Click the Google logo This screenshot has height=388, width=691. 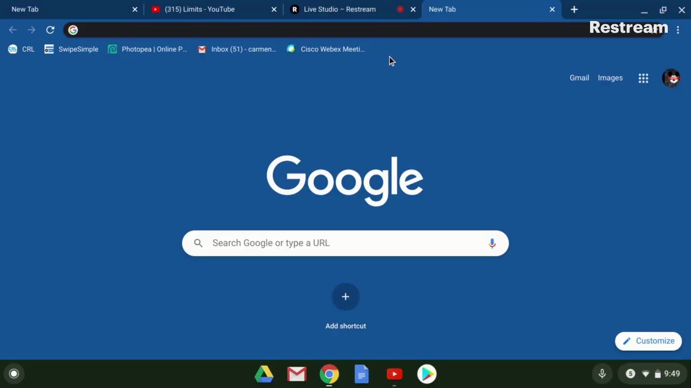[x=345, y=181]
